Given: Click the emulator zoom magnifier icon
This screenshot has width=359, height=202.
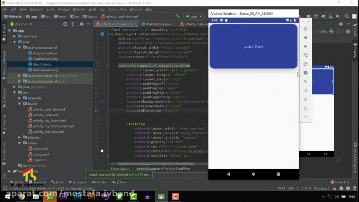Looking at the screenshot, I should tap(306, 81).
